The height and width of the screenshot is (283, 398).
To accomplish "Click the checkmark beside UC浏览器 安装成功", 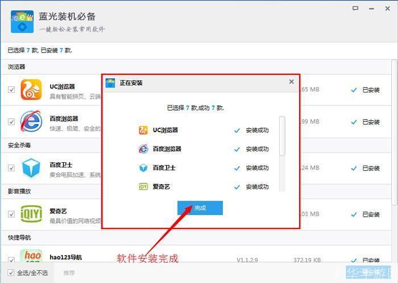I will tap(237, 130).
